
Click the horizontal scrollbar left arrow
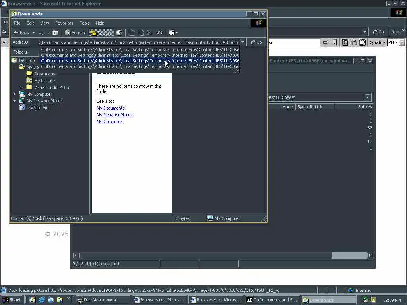(76, 255)
